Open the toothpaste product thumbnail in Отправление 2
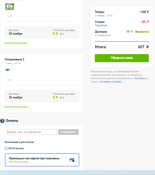The height and width of the screenshot is (175, 155). [10, 70]
